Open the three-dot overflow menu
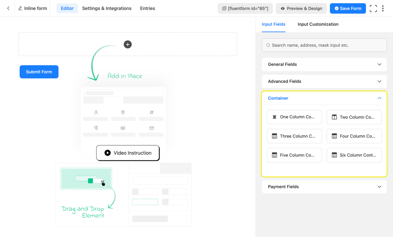This screenshot has height=237, width=393. point(383,8)
